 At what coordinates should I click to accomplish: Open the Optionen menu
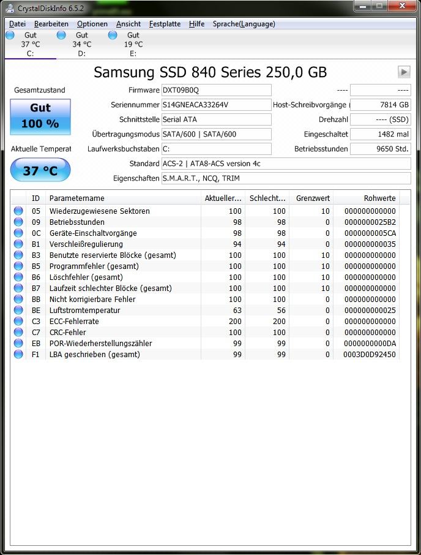click(92, 24)
